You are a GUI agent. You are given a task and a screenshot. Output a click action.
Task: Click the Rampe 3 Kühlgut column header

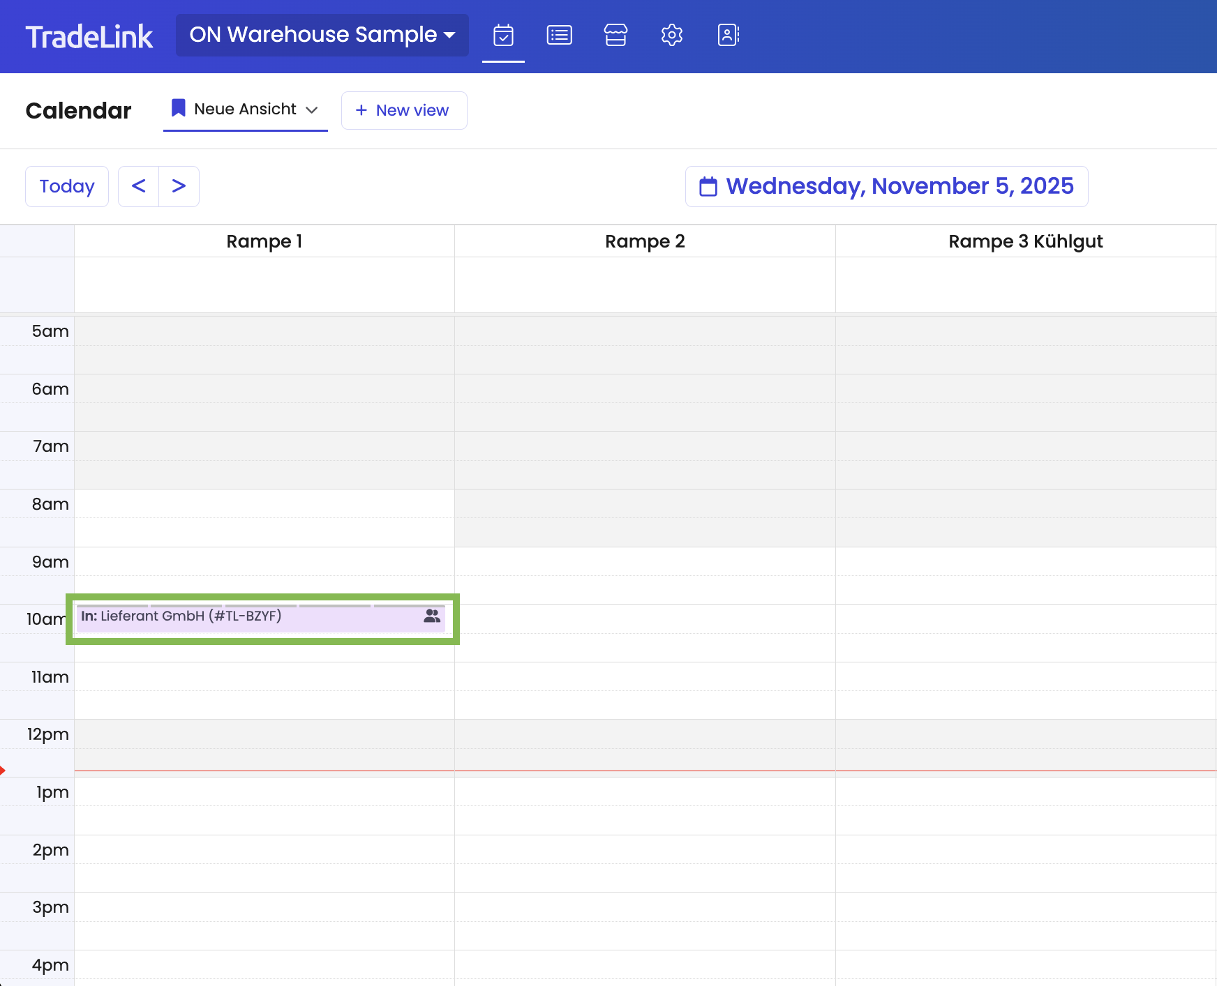[1025, 241]
